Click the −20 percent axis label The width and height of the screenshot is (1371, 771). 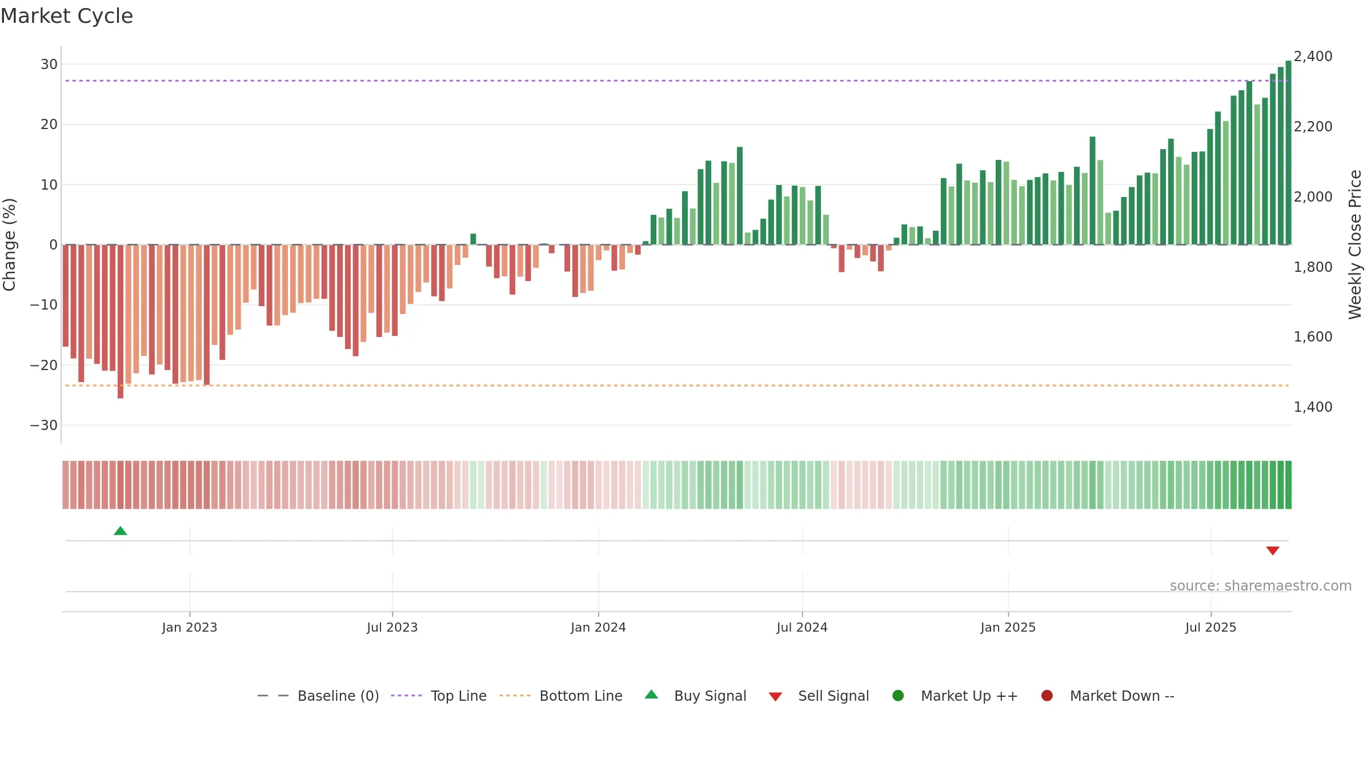click(x=44, y=365)
